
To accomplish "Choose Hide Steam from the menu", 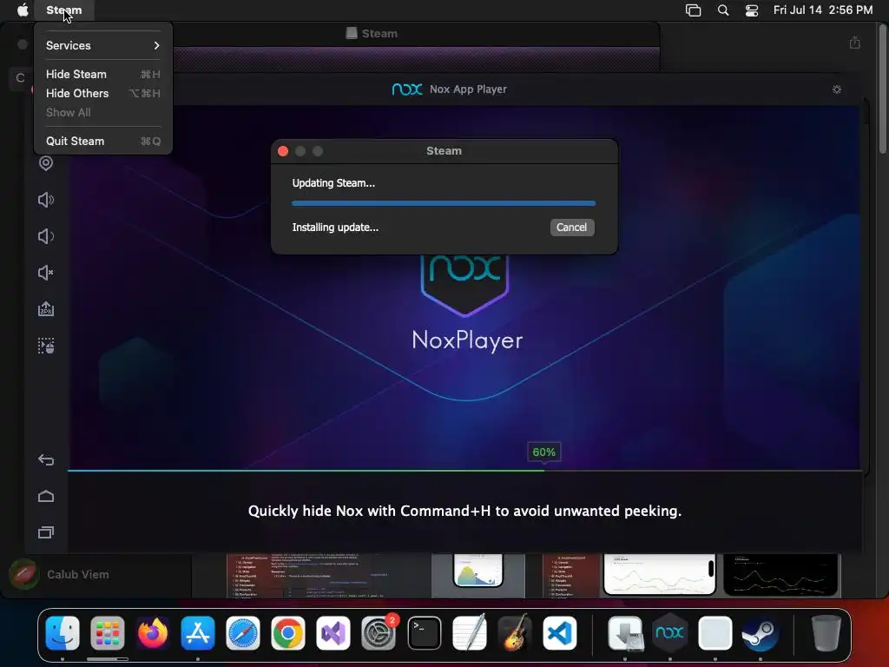I will [102, 75].
